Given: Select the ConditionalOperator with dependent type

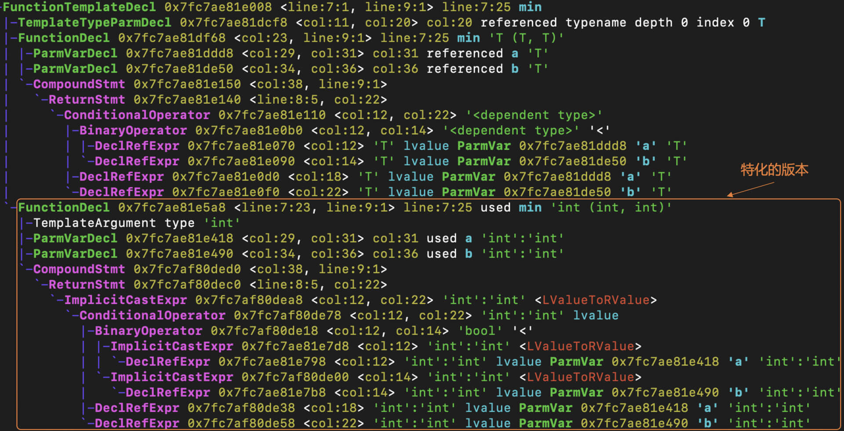Looking at the screenshot, I should pos(137,115).
